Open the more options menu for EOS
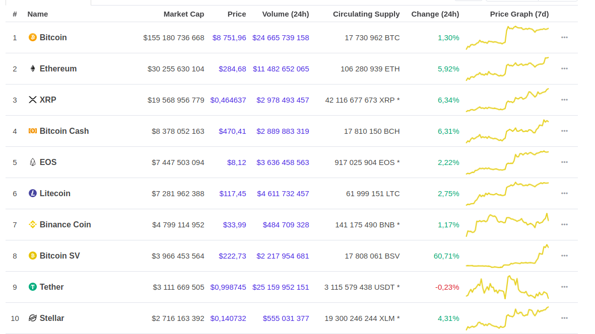The image size is (595, 334). (x=564, y=162)
